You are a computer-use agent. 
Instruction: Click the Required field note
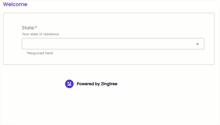tap(40, 53)
